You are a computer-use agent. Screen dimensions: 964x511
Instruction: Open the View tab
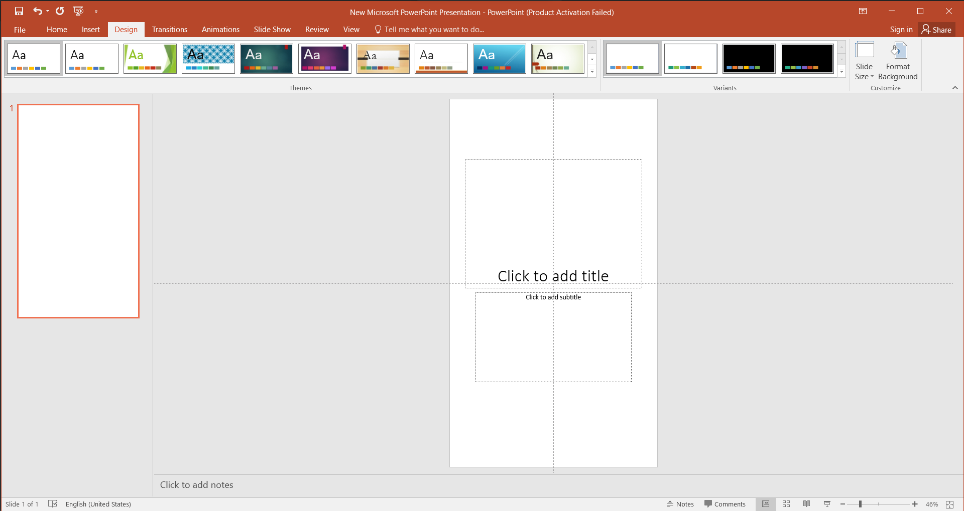pos(351,30)
